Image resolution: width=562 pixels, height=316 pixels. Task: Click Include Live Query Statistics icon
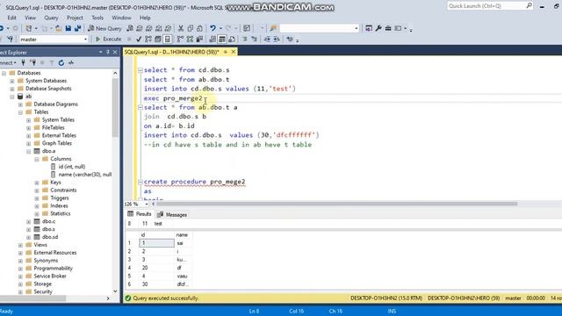pos(190,39)
